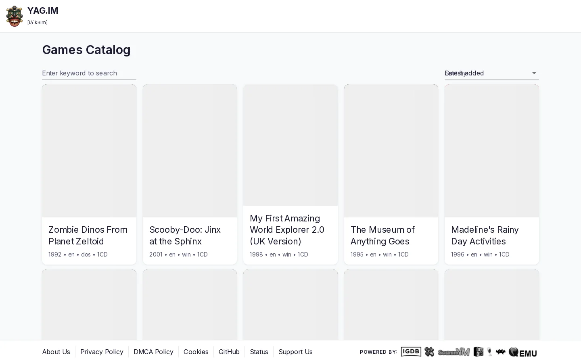Click title The Museum of Anything Goes
This screenshot has width=581, height=363.
[382, 236]
